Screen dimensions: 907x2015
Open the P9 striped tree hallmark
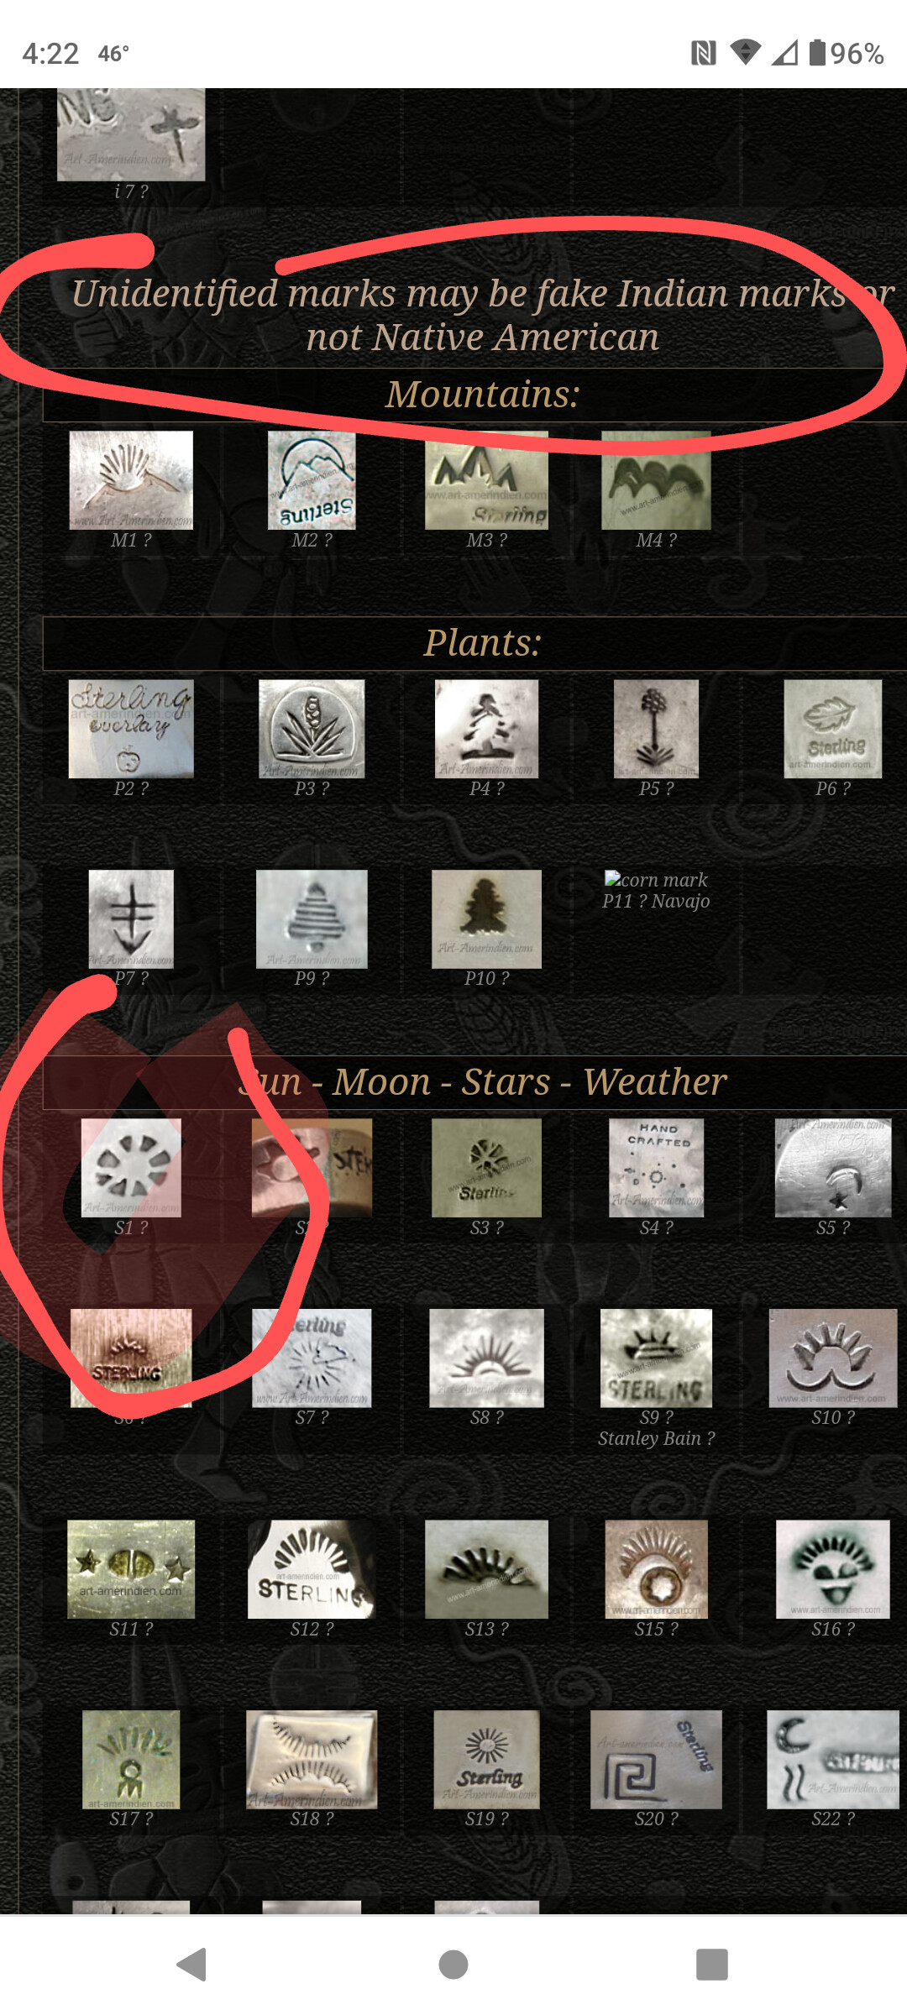[x=312, y=919]
